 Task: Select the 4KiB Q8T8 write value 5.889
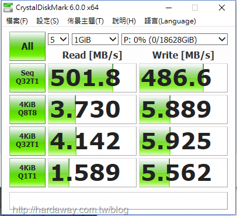[183, 109]
